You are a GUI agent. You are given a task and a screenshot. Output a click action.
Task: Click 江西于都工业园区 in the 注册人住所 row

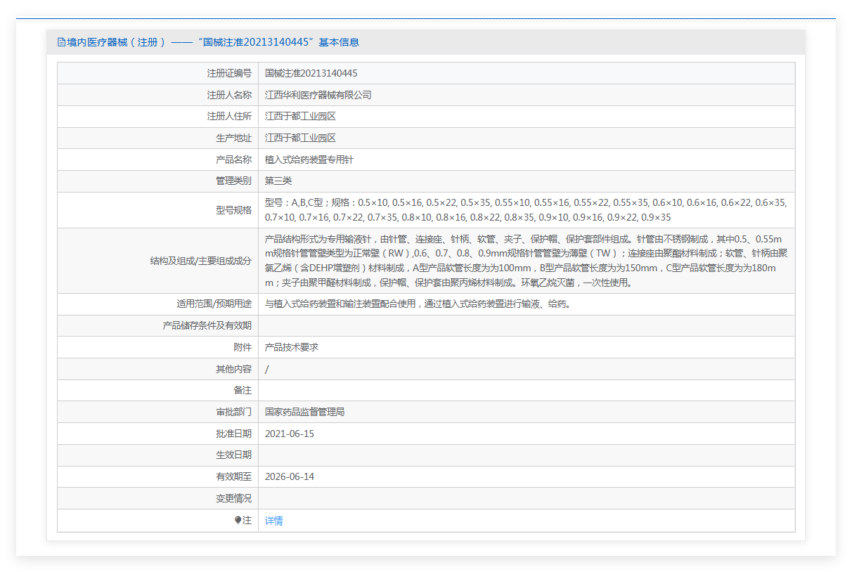pos(301,117)
